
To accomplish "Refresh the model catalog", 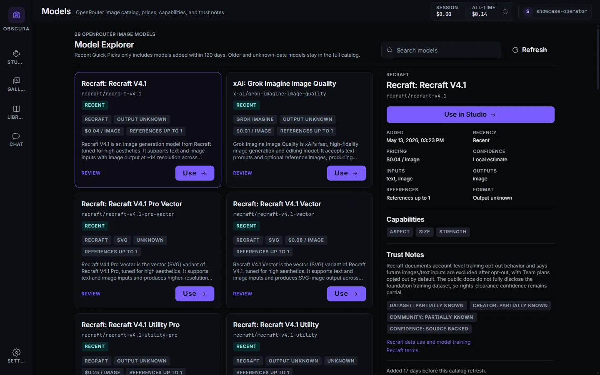I will (529, 50).
